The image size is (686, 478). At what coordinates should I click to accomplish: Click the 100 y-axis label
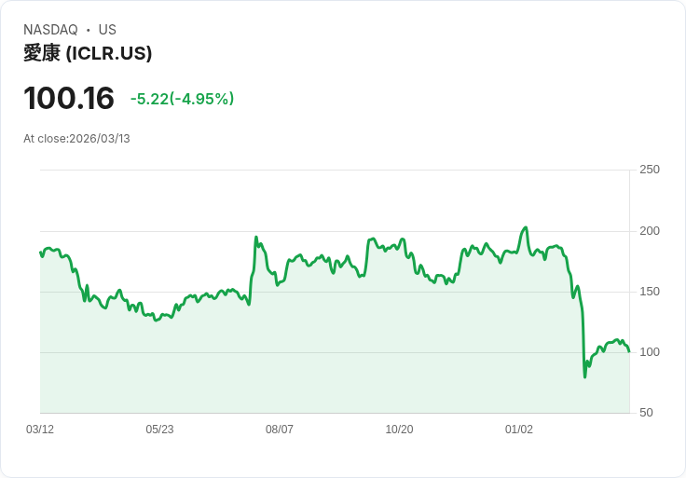(650, 352)
